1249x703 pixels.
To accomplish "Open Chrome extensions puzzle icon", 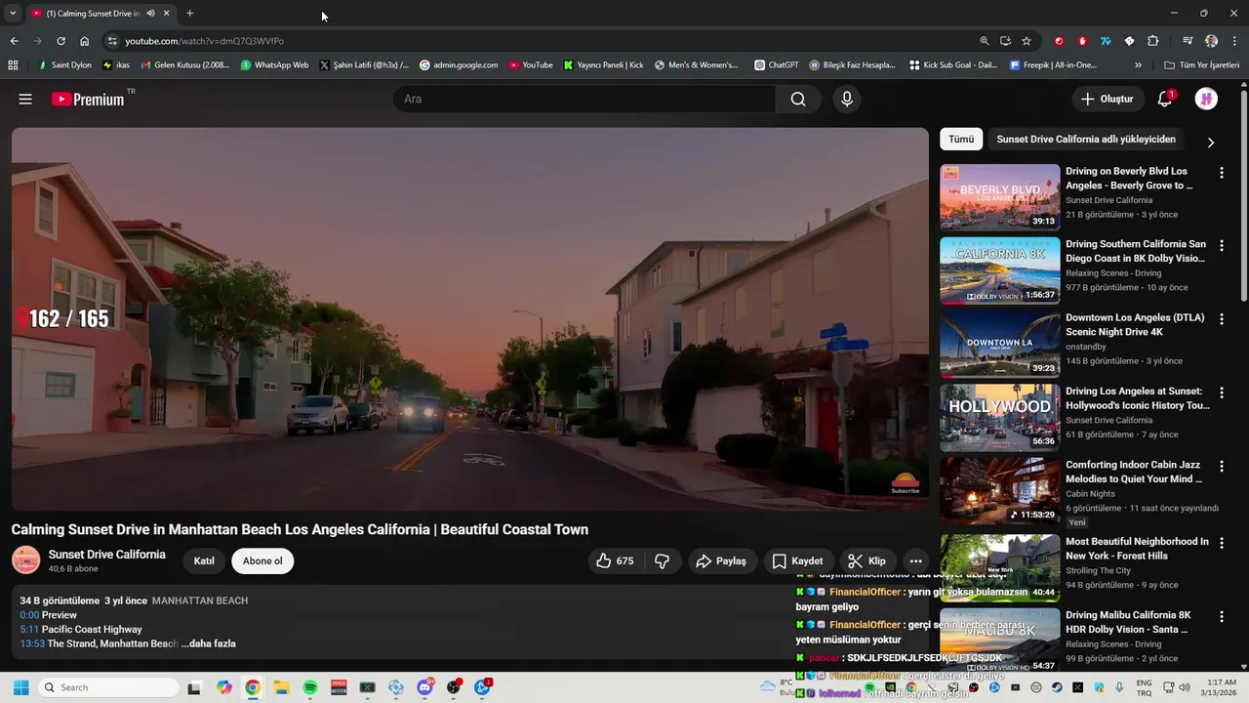I will coord(1153,41).
